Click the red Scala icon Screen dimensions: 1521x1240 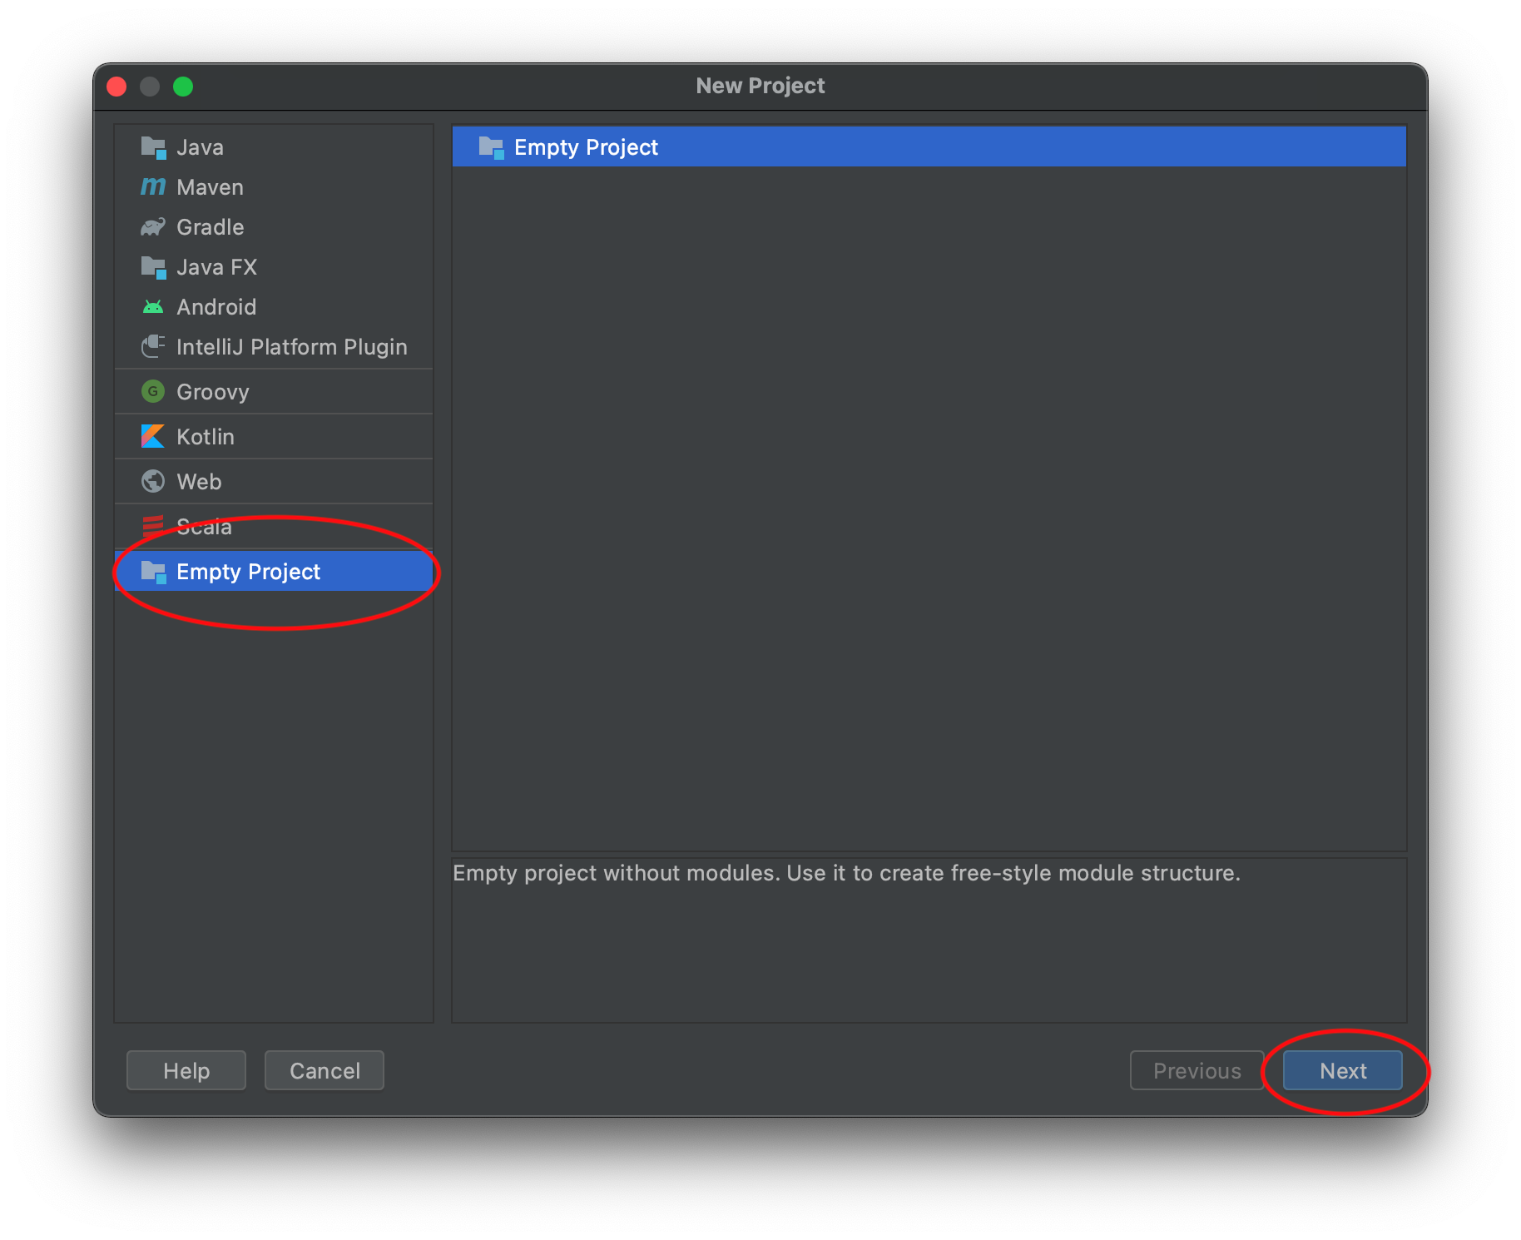click(x=153, y=524)
